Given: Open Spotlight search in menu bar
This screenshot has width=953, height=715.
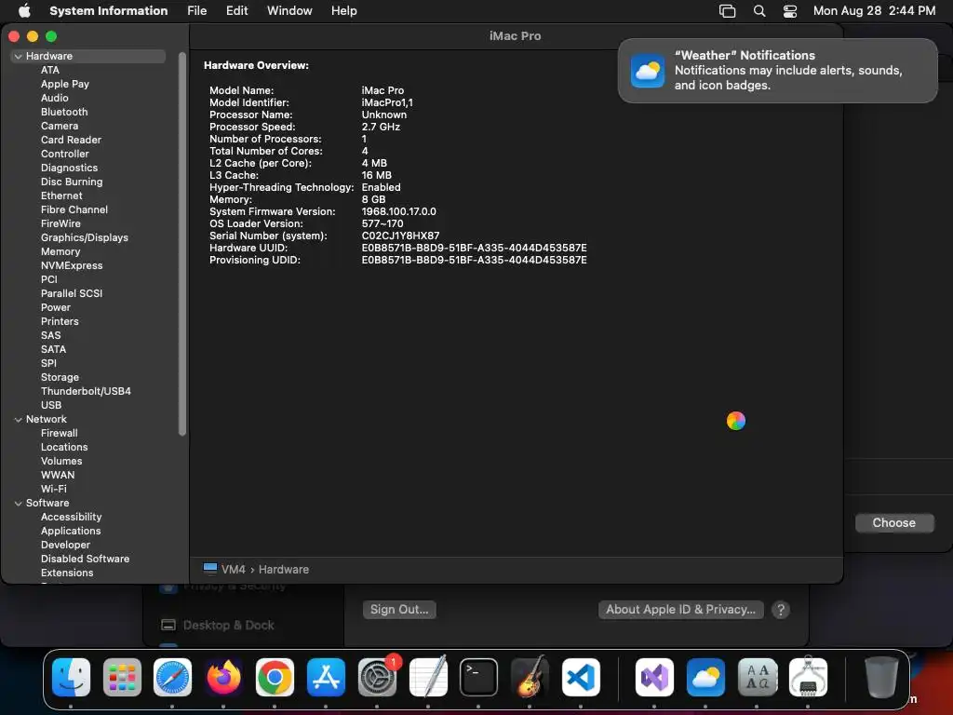Looking at the screenshot, I should pos(759,10).
